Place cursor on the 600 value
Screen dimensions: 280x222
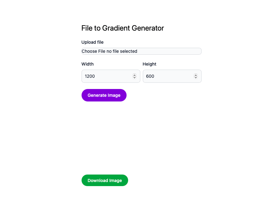click(x=150, y=76)
